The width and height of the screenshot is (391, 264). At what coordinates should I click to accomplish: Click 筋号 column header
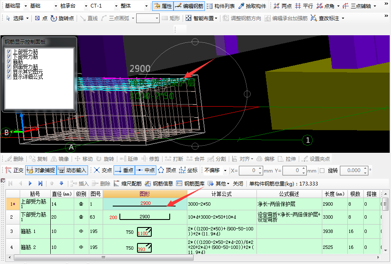point(35,194)
